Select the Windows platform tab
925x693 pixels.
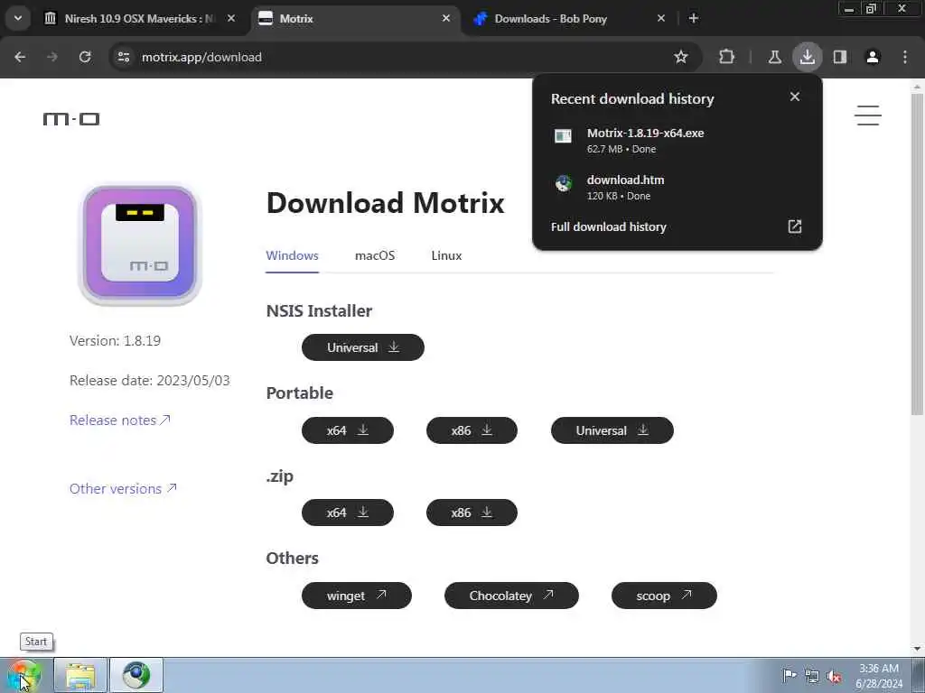pos(292,255)
